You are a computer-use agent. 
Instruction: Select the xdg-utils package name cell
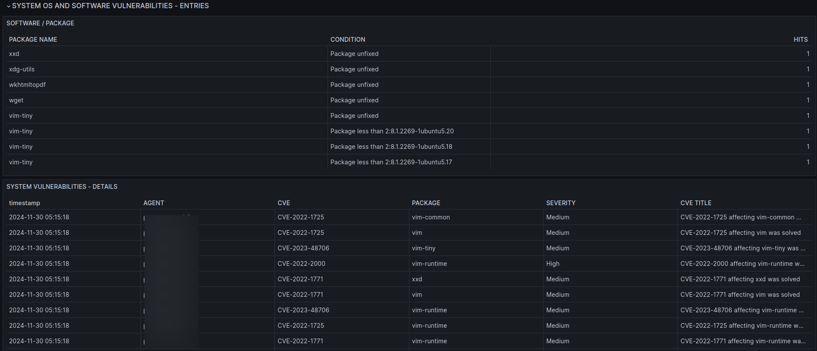22,69
